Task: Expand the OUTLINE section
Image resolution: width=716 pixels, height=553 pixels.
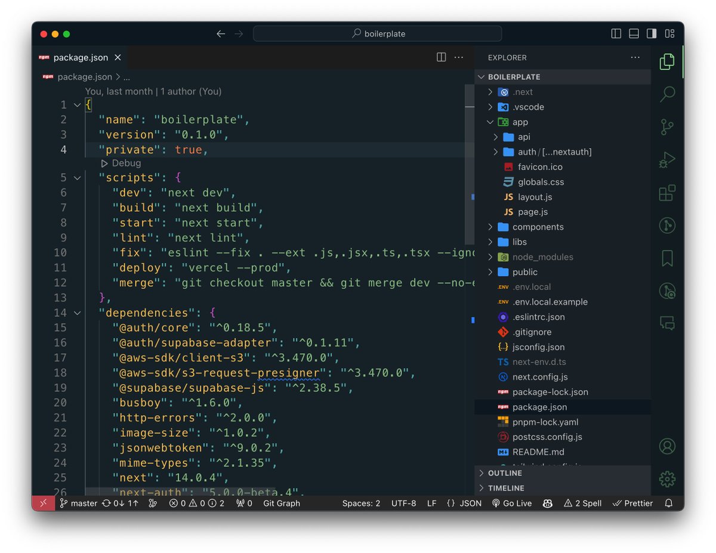Action: click(563, 473)
